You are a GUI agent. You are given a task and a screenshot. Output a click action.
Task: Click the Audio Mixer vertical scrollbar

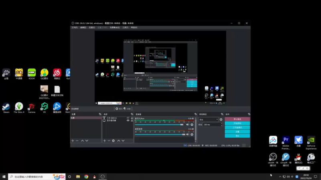click(195, 130)
